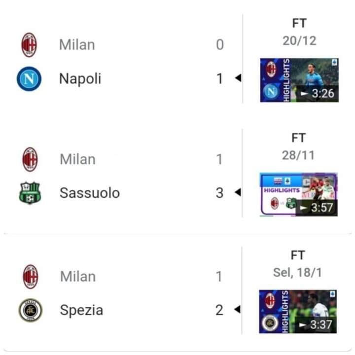Click the winner arrow beside Sassuolo's score
This screenshot has height=355, width=355.
tap(237, 193)
